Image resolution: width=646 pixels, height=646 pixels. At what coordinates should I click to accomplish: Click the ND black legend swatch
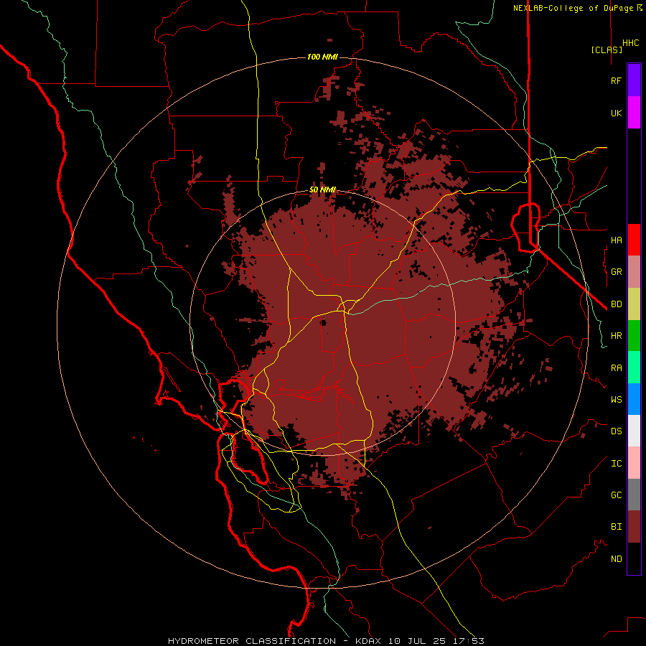[634, 558]
